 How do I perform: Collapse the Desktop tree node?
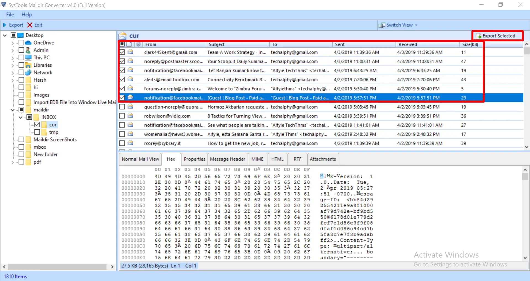(5, 36)
